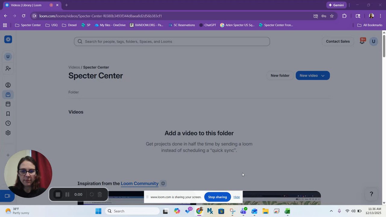
Task: Open the Chrome apps grid icon
Action: coord(5,25)
